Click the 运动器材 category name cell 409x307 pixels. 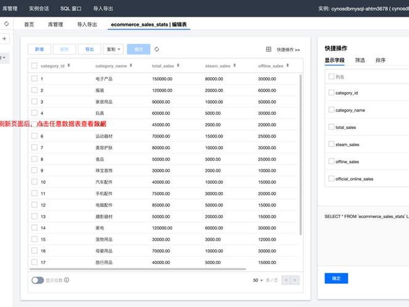tap(104, 136)
